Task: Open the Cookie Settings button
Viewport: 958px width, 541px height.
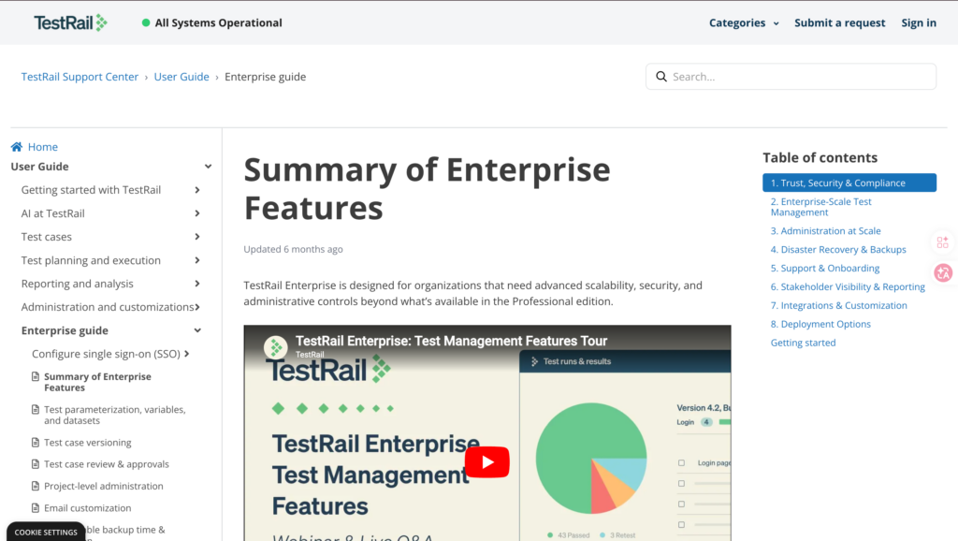Action: (46, 532)
